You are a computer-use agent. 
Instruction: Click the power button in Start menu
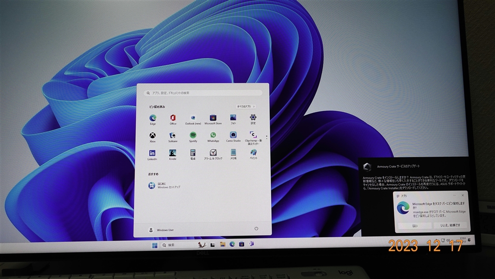(x=256, y=228)
